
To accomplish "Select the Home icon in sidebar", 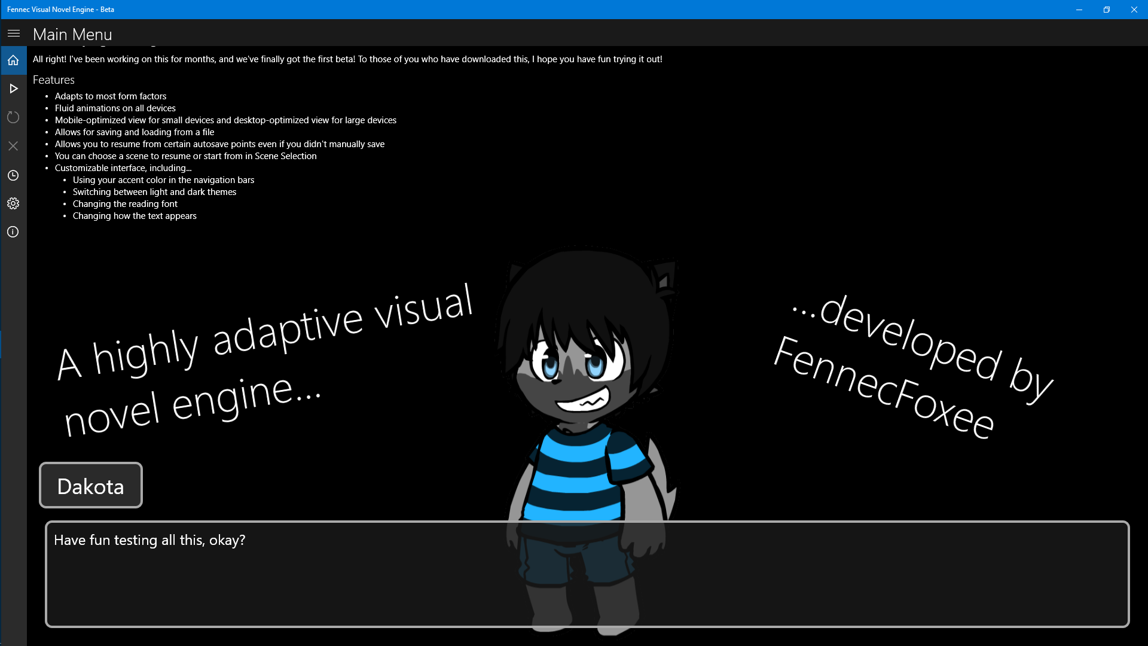I will [x=13, y=60].
